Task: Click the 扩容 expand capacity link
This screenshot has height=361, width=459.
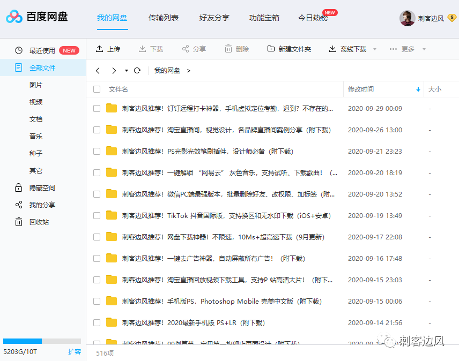Action: [x=75, y=352]
